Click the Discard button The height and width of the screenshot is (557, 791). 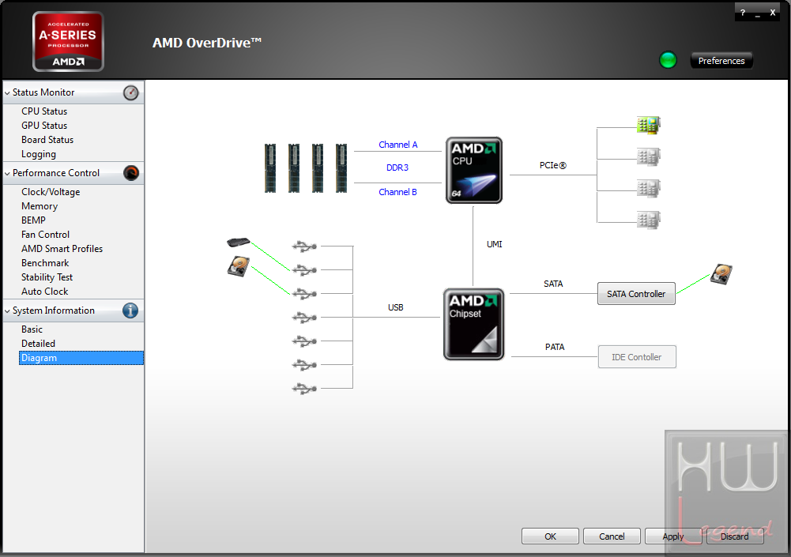(x=735, y=536)
